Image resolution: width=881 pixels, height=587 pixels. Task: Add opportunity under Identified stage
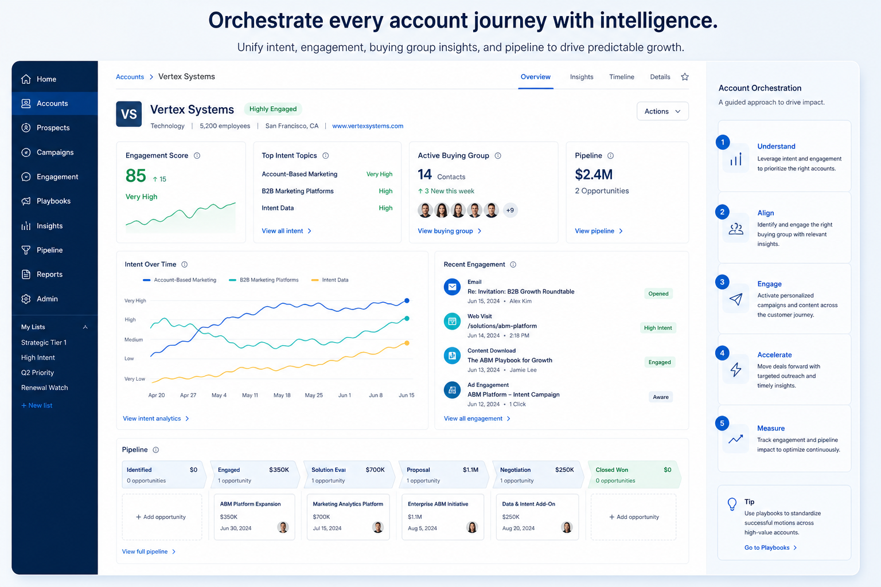click(x=161, y=517)
